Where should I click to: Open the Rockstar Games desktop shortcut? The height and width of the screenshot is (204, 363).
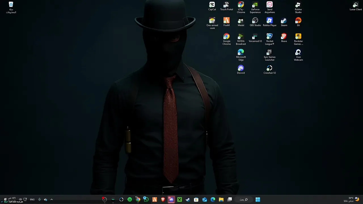[x=298, y=39]
